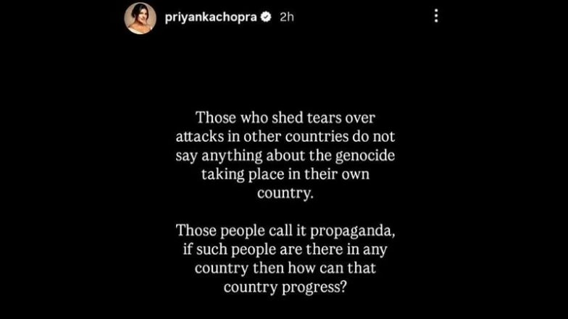Click the word "propaganda" in the story
This screenshot has height=319, width=568.
click(351, 231)
